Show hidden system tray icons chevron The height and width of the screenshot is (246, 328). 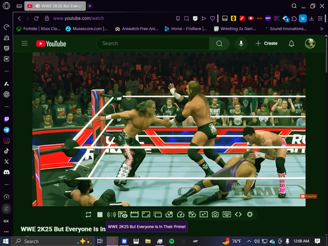coord(249,241)
